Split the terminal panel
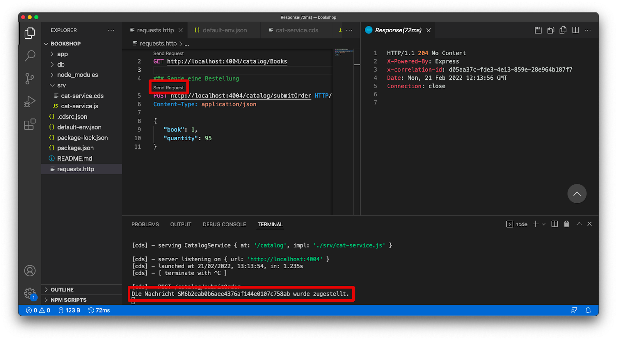Image resolution: width=617 pixels, height=340 pixels. 555,224
